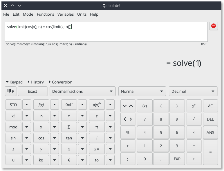Image resolution: width=224 pixels, height=171 pixels.
Task: Toggle the Exact mode button
Action: (32, 91)
